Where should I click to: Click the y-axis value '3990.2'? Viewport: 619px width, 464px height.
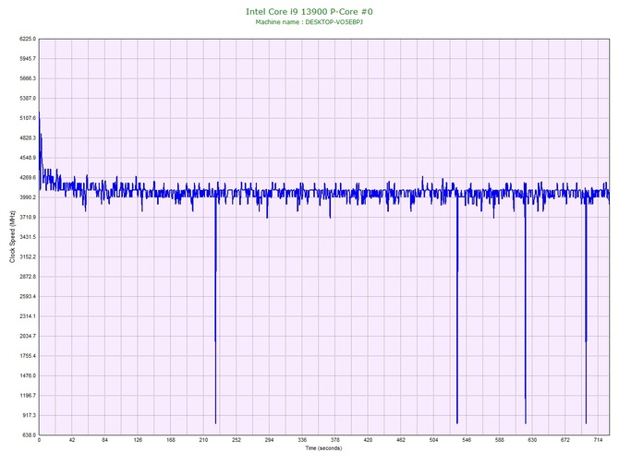[28, 197]
